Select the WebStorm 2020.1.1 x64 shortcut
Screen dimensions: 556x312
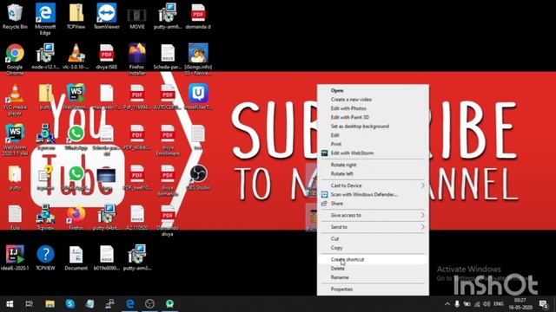pos(15,140)
